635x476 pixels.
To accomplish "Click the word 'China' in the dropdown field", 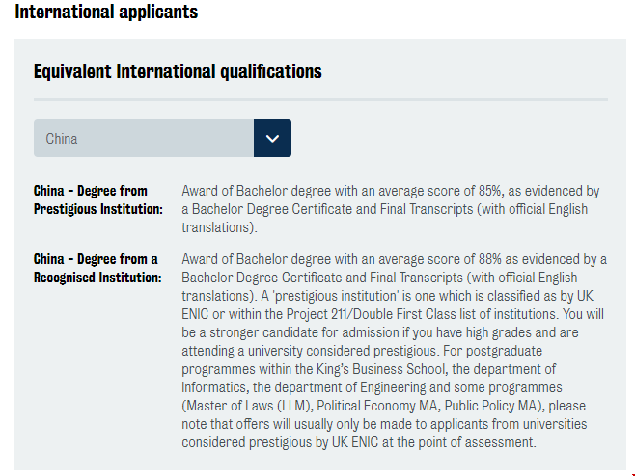I will pos(62,139).
